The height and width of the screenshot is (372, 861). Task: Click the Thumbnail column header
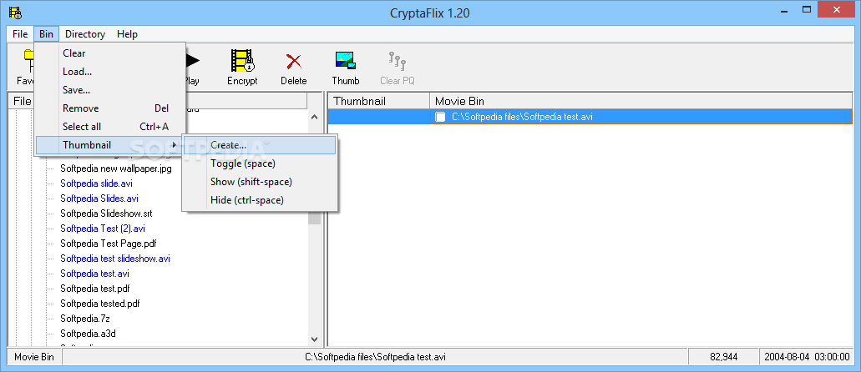click(379, 101)
